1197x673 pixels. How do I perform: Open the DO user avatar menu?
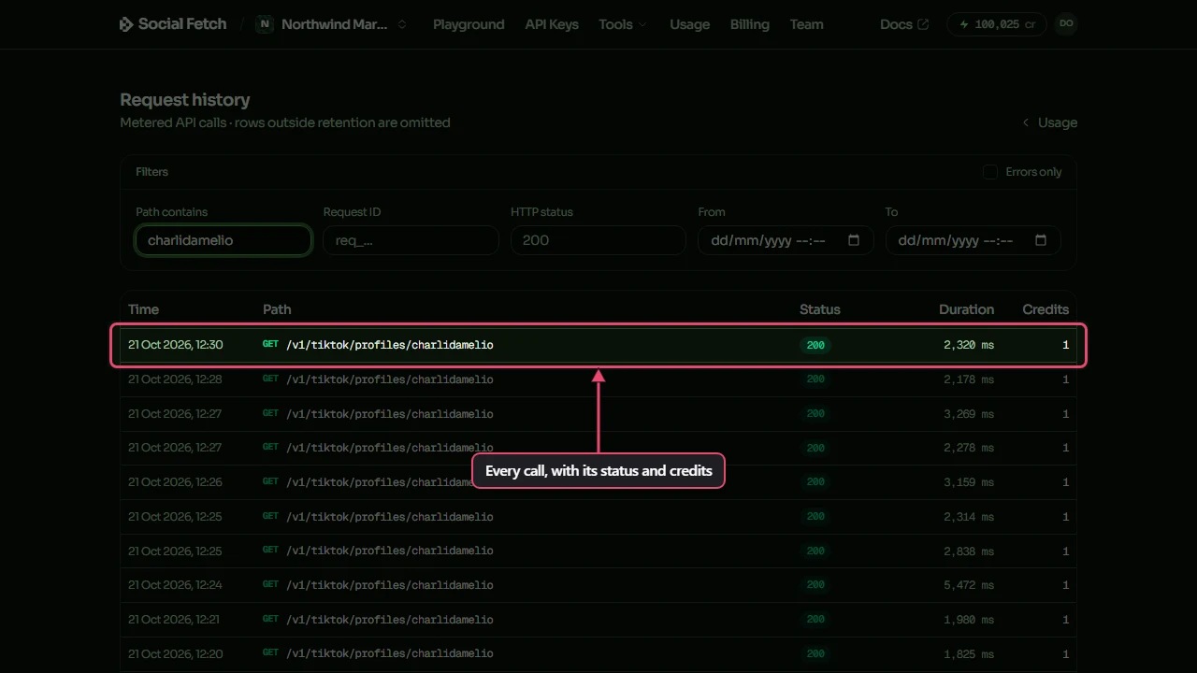(1066, 24)
